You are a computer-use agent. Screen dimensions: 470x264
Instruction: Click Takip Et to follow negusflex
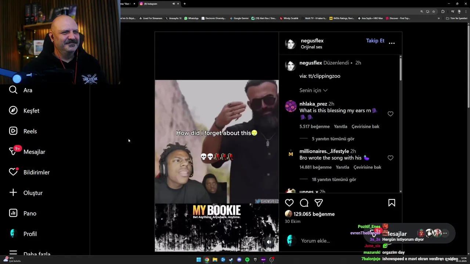pos(375,41)
